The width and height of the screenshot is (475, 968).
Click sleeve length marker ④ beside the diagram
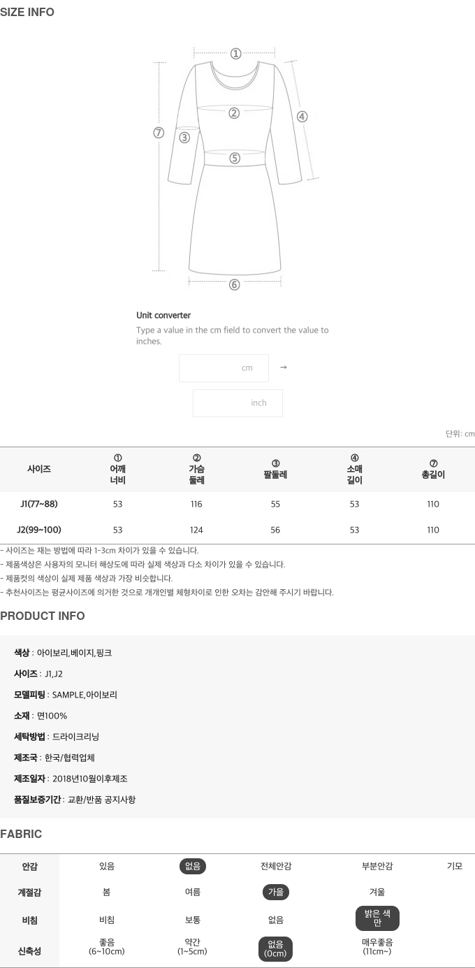click(x=302, y=117)
